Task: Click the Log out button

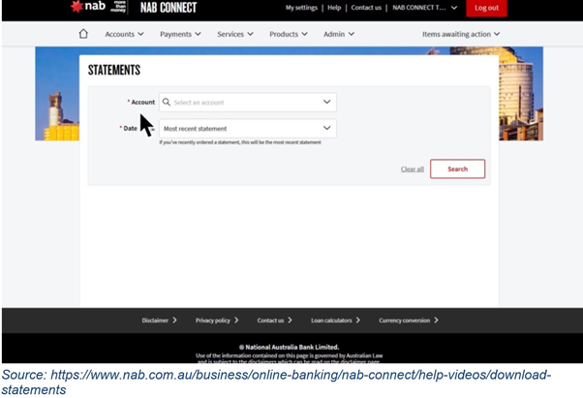Action: [486, 8]
